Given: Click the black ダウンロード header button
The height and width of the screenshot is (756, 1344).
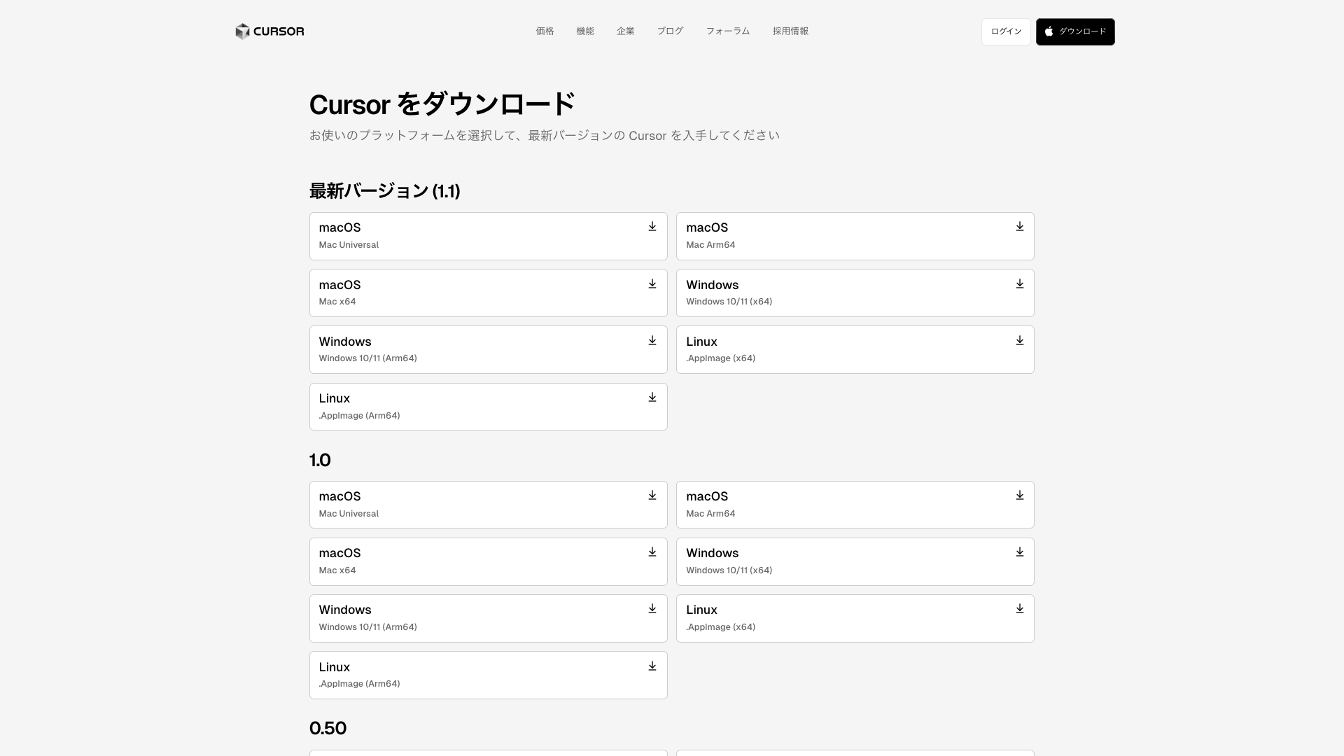Looking at the screenshot, I should 1075,31.
